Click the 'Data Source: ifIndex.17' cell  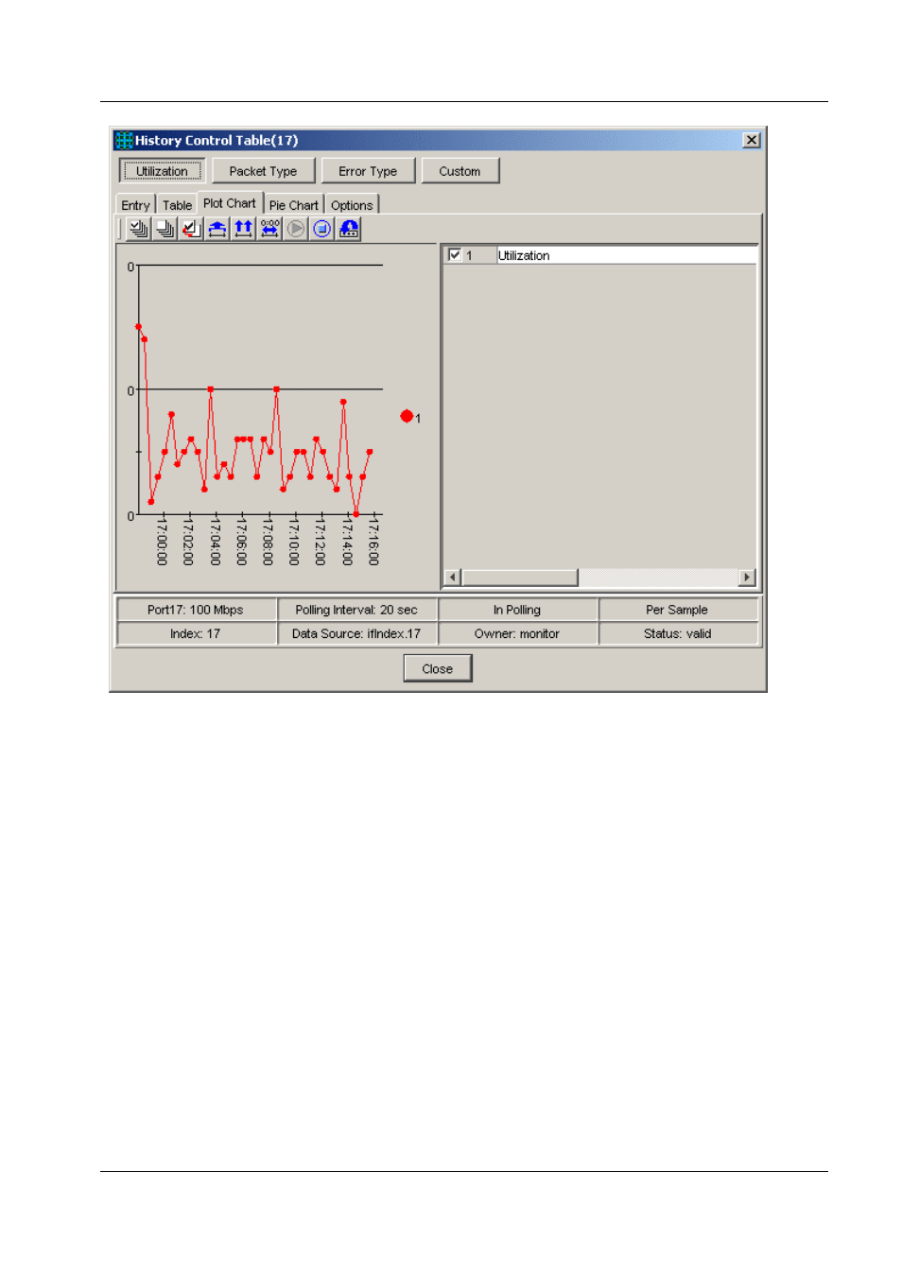(356, 633)
